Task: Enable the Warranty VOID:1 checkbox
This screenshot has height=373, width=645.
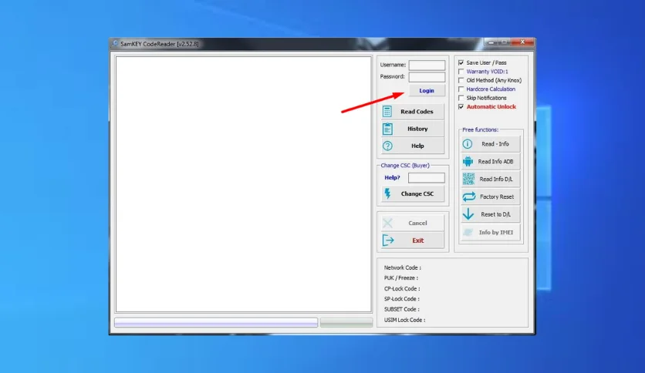Action: point(461,72)
